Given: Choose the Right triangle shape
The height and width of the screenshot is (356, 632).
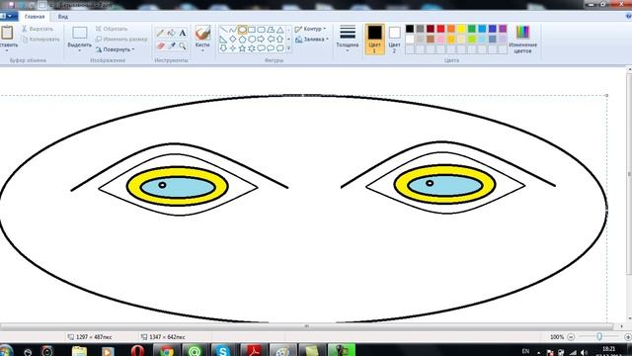Looking at the screenshot, I should click(224, 40).
